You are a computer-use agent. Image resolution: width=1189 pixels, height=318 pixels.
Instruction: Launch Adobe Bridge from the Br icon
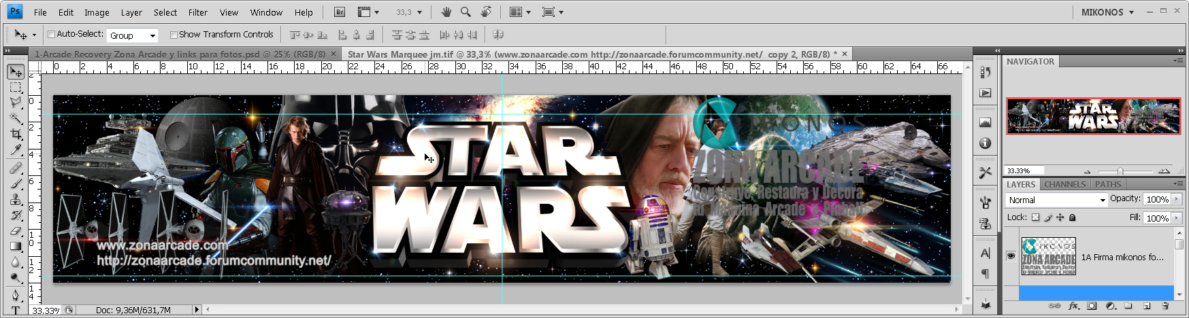tap(340, 12)
